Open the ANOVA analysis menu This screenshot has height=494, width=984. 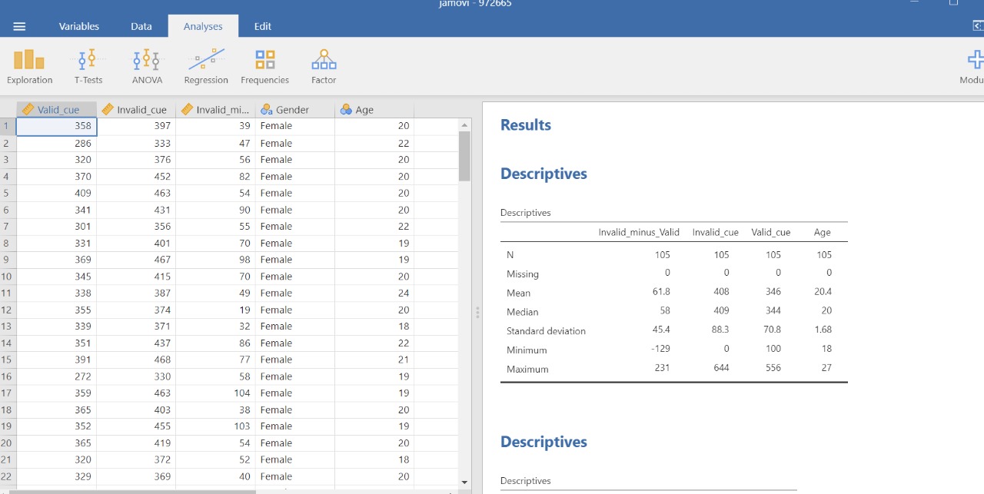147,67
